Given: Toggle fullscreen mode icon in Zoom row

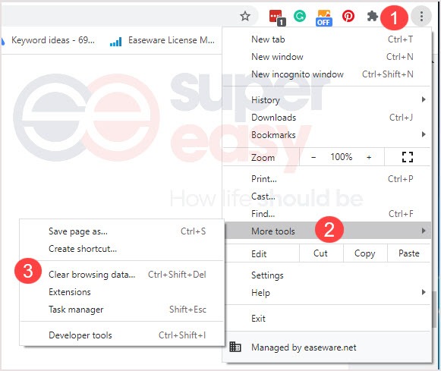Looking at the screenshot, I should 408,157.
